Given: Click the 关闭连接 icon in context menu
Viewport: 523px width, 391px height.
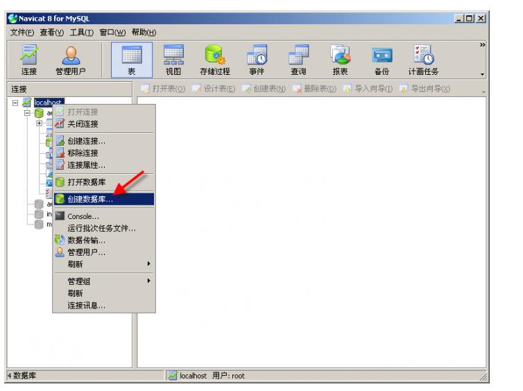Looking at the screenshot, I should (x=60, y=123).
